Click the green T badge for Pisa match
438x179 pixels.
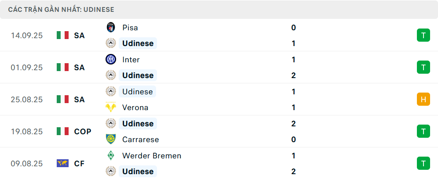(x=423, y=36)
